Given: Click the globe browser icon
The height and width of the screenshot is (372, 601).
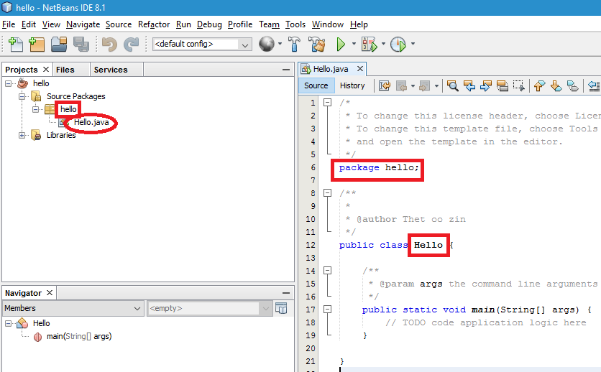Looking at the screenshot, I should [267, 44].
